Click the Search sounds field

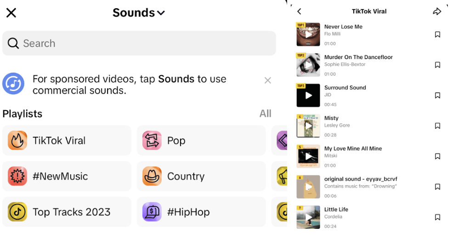(x=139, y=43)
